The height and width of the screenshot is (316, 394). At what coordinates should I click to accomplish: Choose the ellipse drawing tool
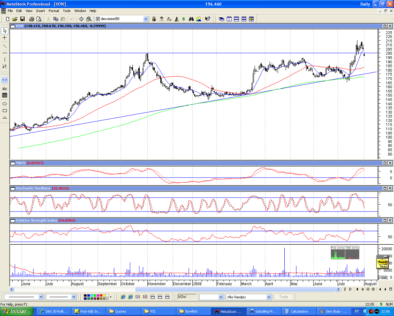(x=5, y=104)
